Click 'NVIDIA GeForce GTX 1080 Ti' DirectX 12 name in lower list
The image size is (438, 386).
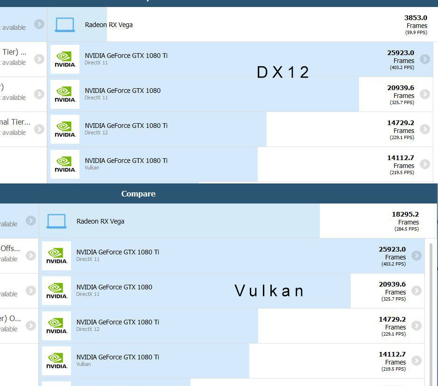coord(118,322)
